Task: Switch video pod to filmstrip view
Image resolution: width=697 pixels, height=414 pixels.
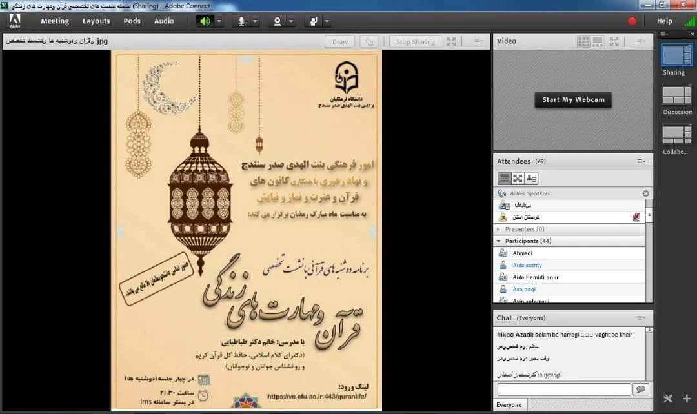Action: click(598, 41)
